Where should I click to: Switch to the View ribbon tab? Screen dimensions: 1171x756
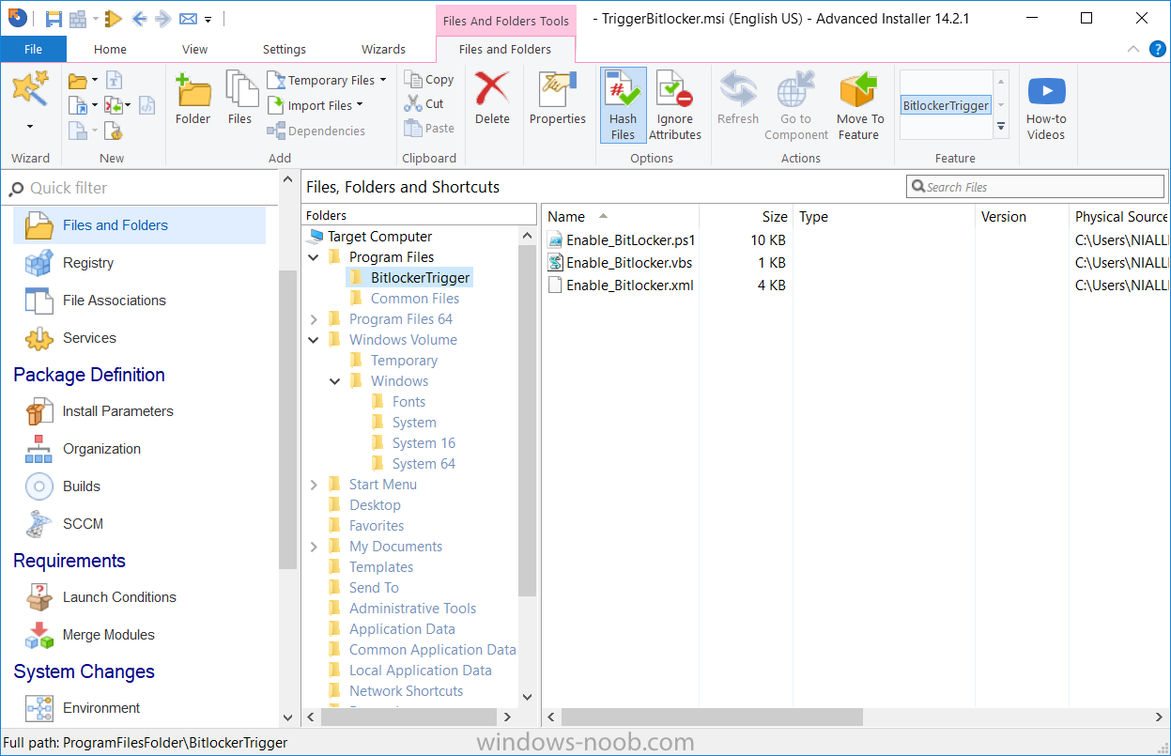195,49
